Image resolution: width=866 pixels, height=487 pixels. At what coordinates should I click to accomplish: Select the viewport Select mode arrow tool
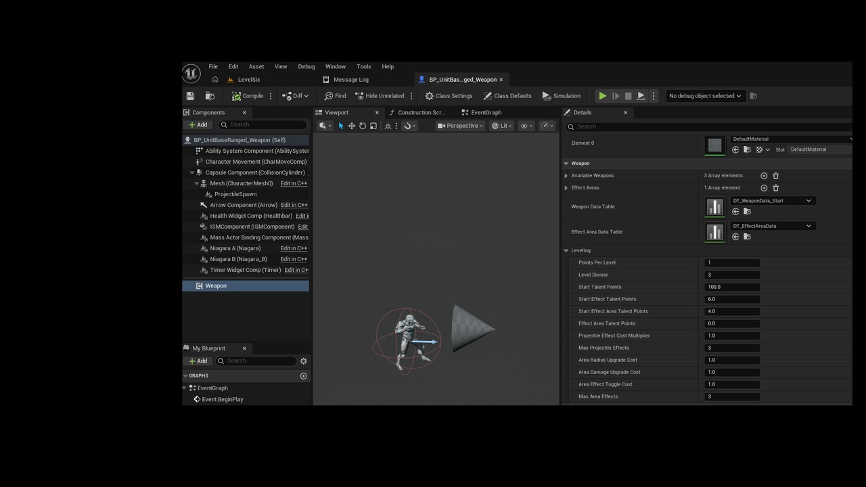(x=341, y=126)
